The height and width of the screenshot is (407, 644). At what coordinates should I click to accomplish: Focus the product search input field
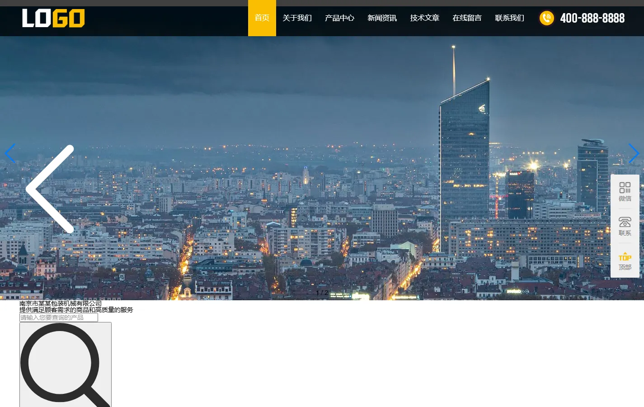(59, 317)
